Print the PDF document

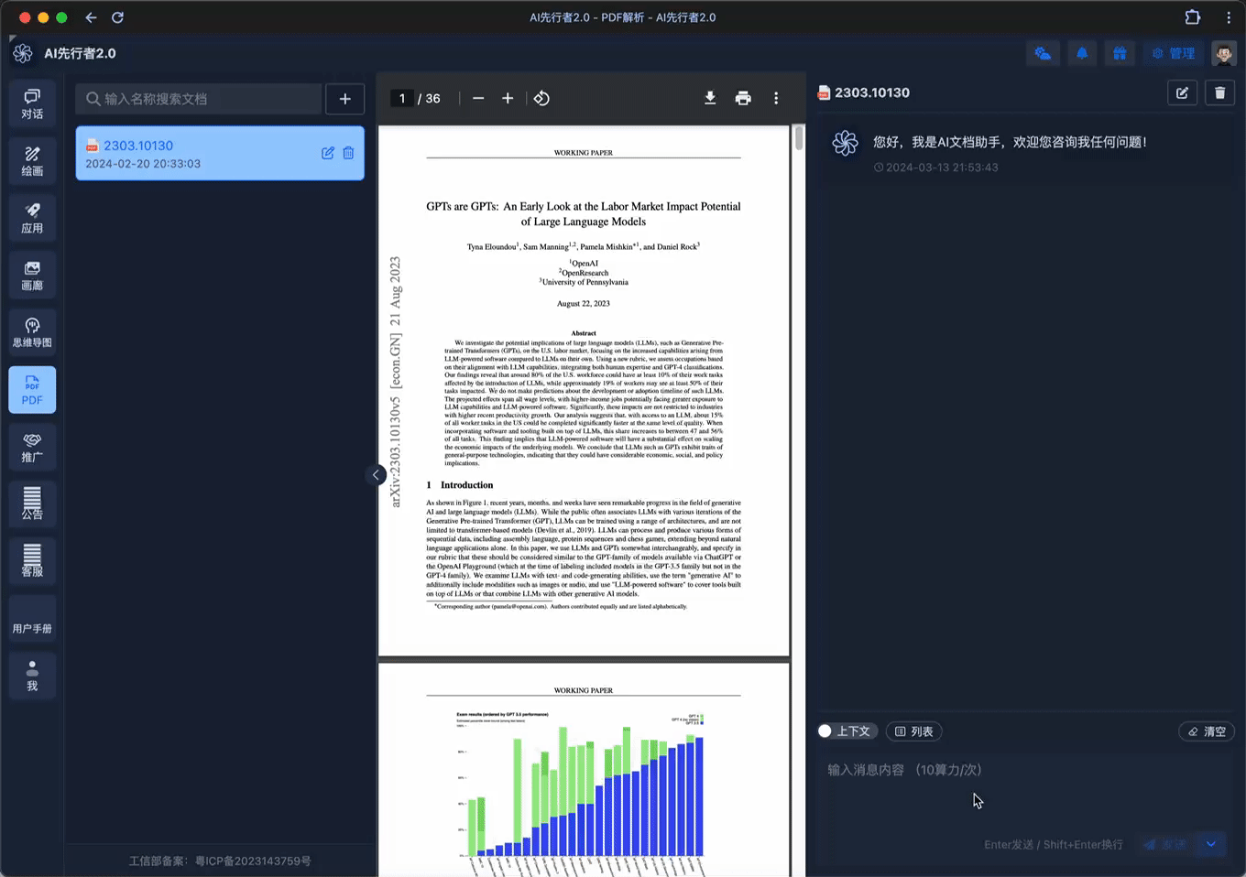(x=743, y=98)
